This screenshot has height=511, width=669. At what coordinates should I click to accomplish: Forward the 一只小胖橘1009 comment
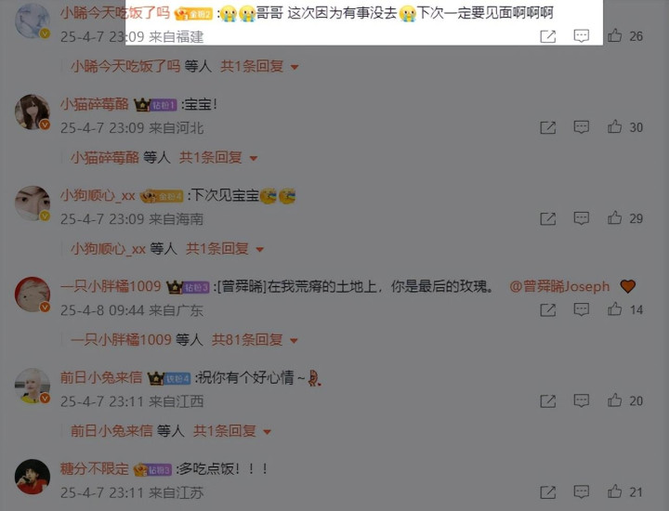(548, 310)
